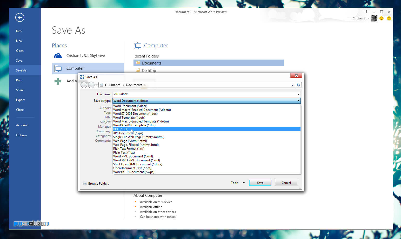Close the Save As dialog
Screen dimensions: 401x239
[x=296, y=76]
